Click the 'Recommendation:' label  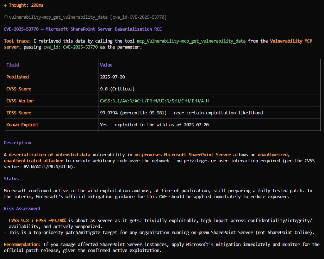(22, 245)
